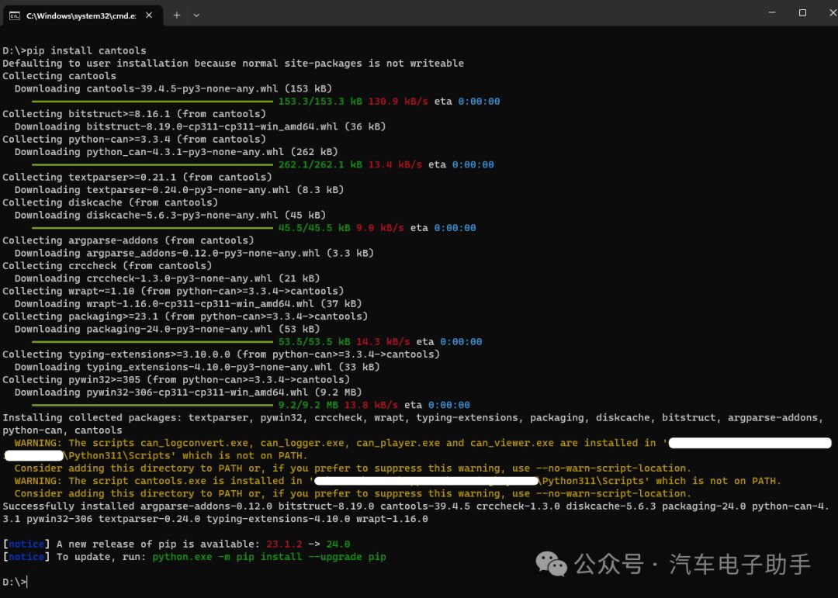Click the crccheck-1.3.0 download line
838x598 pixels.
167,278
